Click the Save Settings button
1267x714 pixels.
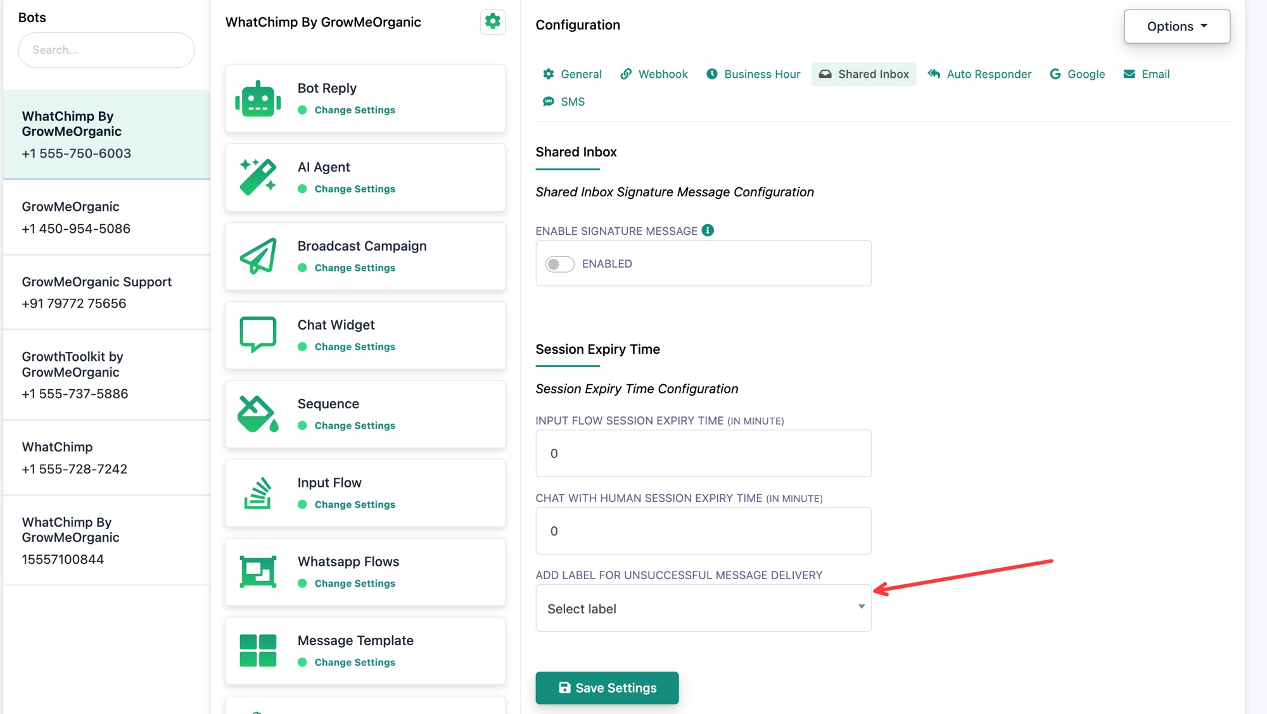click(x=607, y=688)
